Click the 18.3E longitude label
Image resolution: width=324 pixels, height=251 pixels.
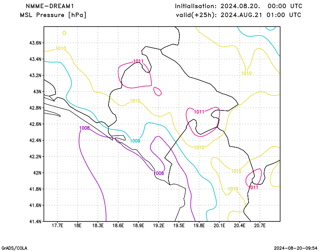tap(98, 225)
